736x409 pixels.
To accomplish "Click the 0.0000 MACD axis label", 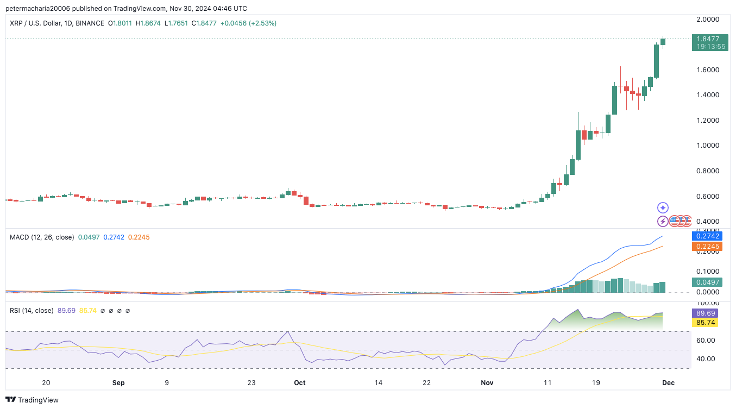I will click(x=708, y=292).
